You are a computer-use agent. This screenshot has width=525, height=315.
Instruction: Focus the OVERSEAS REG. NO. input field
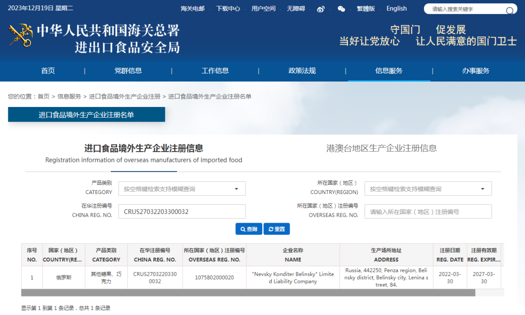428,211
